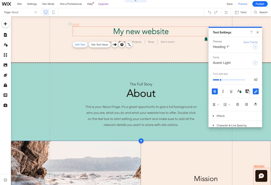Image resolution: width=271 pixels, height=185 pixels.
Task: Undo the last action
Action: pyautogui.click(x=210, y=13)
